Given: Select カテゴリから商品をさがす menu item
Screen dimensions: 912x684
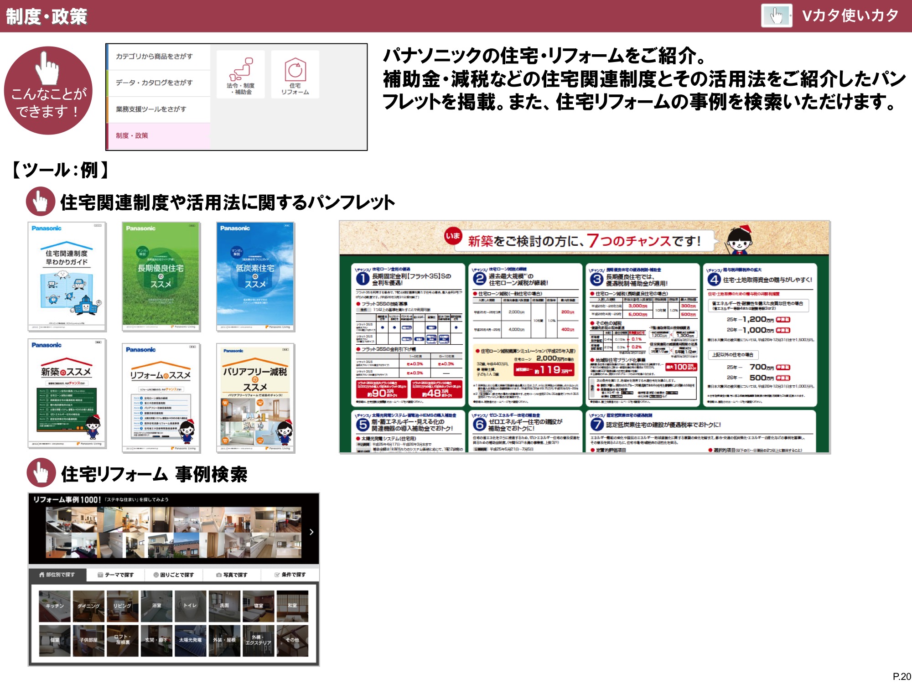Looking at the screenshot, I should [154, 57].
